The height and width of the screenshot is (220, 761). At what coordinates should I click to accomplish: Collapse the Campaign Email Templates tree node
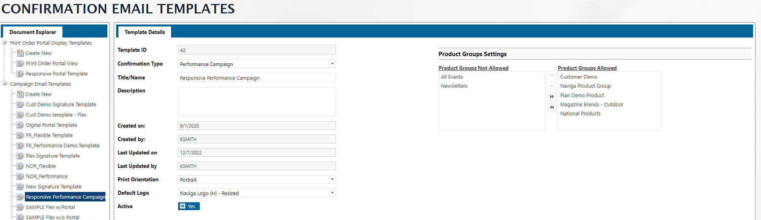point(4,84)
